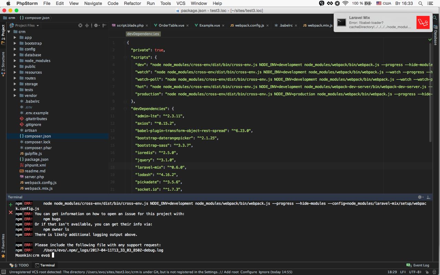Click the Viber icon in macOS menu bar
Image resolution: width=440 pixels, height=275 pixels.
[x=321, y=3]
